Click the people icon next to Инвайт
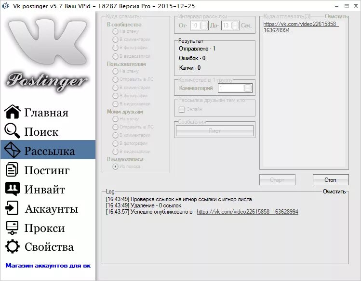Viewport: 361px width, 281px height. (13, 189)
